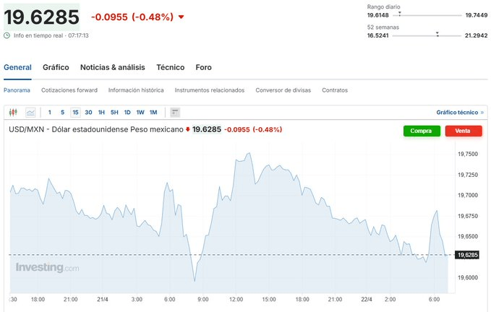
Task: Go to the Técnico tab
Action: [171, 67]
